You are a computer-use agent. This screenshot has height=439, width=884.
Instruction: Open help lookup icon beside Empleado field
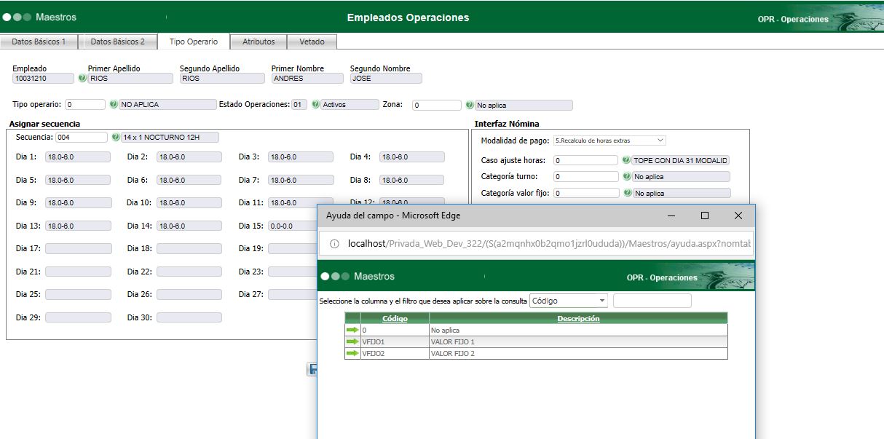82,78
